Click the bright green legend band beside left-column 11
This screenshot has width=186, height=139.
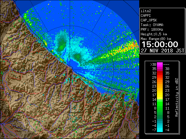click(160, 104)
